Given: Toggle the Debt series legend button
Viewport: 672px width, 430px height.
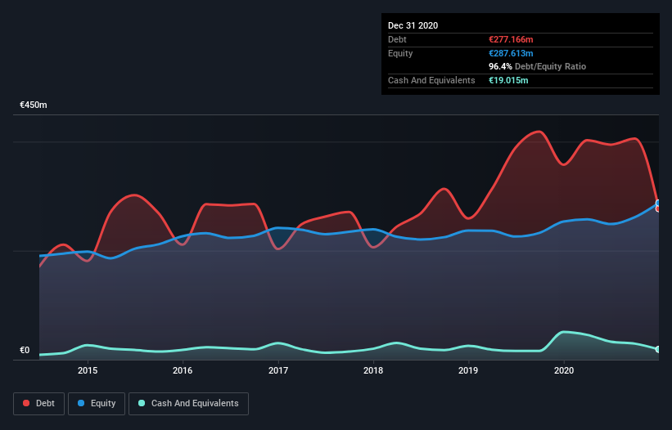Looking at the screenshot, I should (39, 404).
